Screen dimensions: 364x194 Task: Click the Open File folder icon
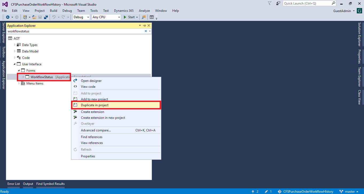(x=34, y=17)
